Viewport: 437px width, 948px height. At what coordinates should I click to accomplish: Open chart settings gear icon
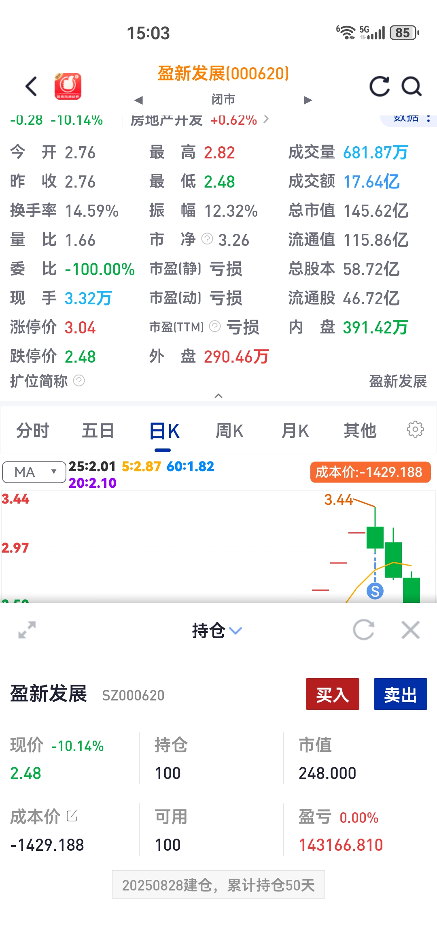tap(415, 429)
